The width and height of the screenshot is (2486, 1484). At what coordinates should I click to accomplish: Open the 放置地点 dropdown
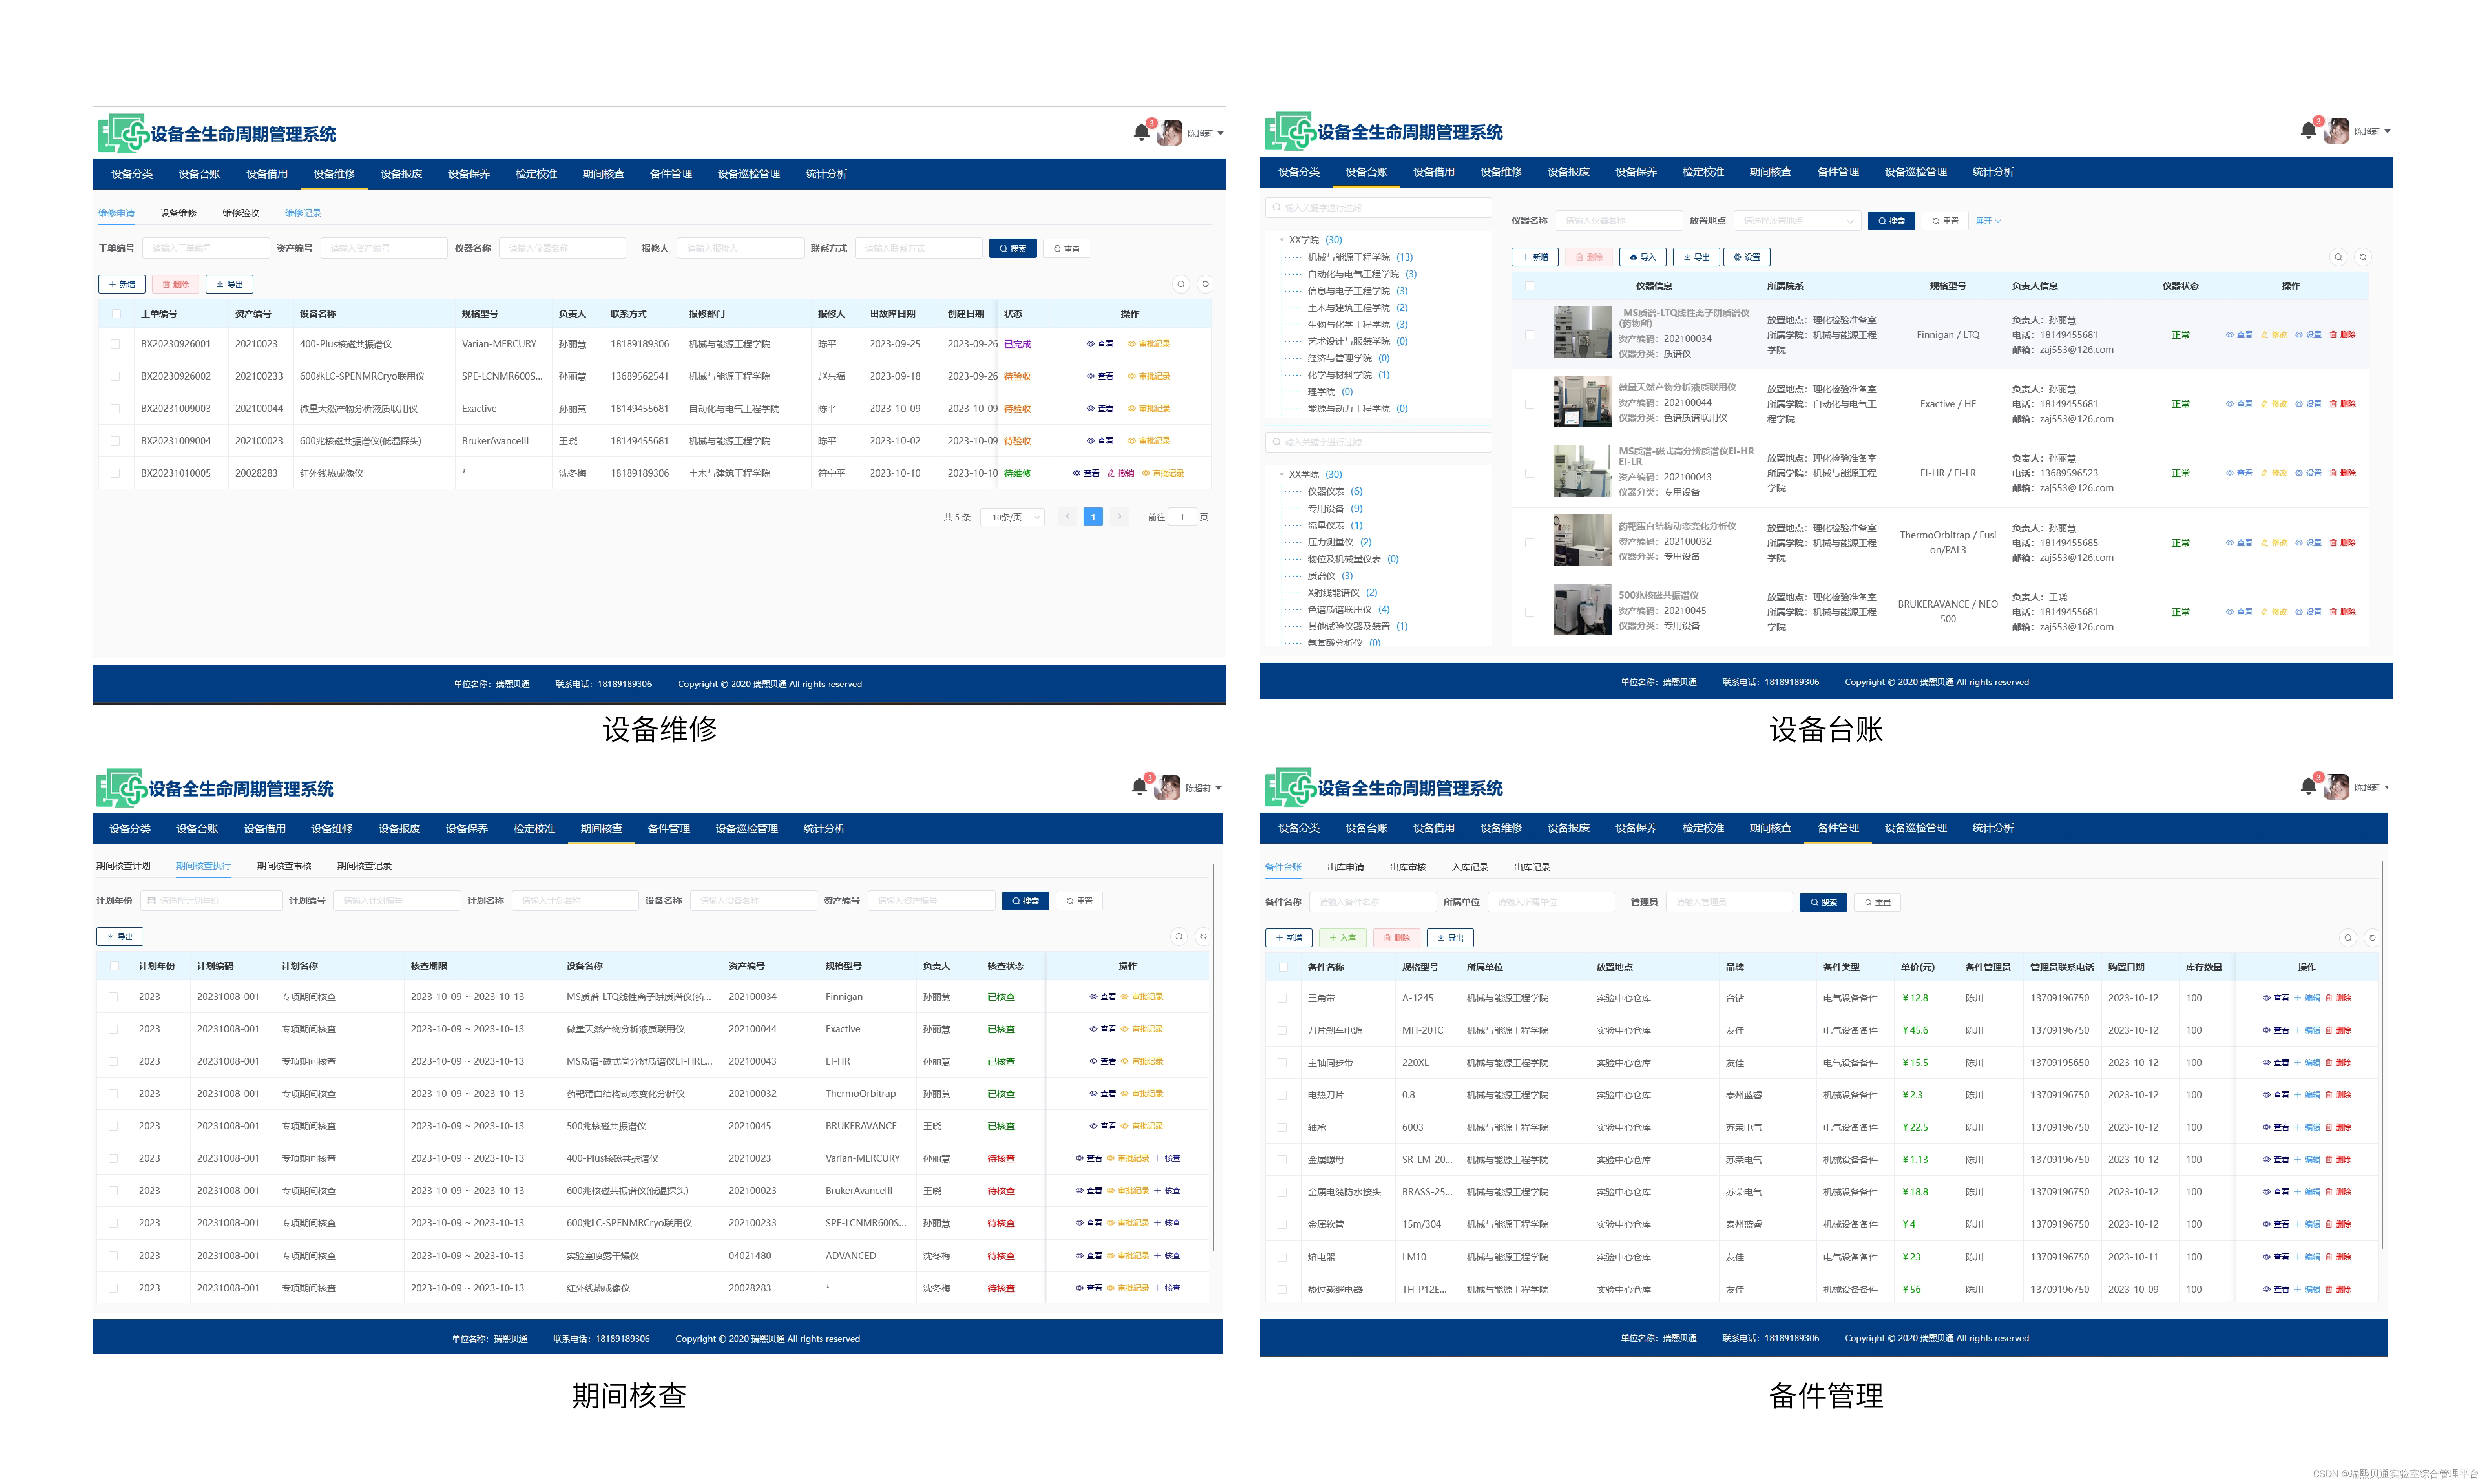[x=1796, y=221]
